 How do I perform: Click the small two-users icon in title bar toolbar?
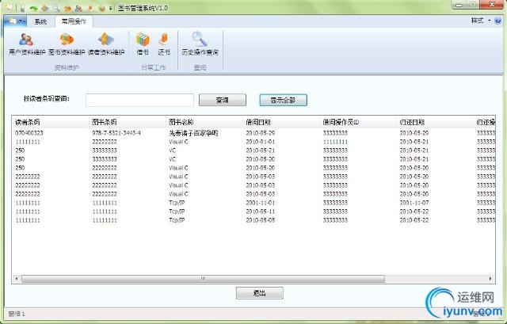click(x=78, y=8)
